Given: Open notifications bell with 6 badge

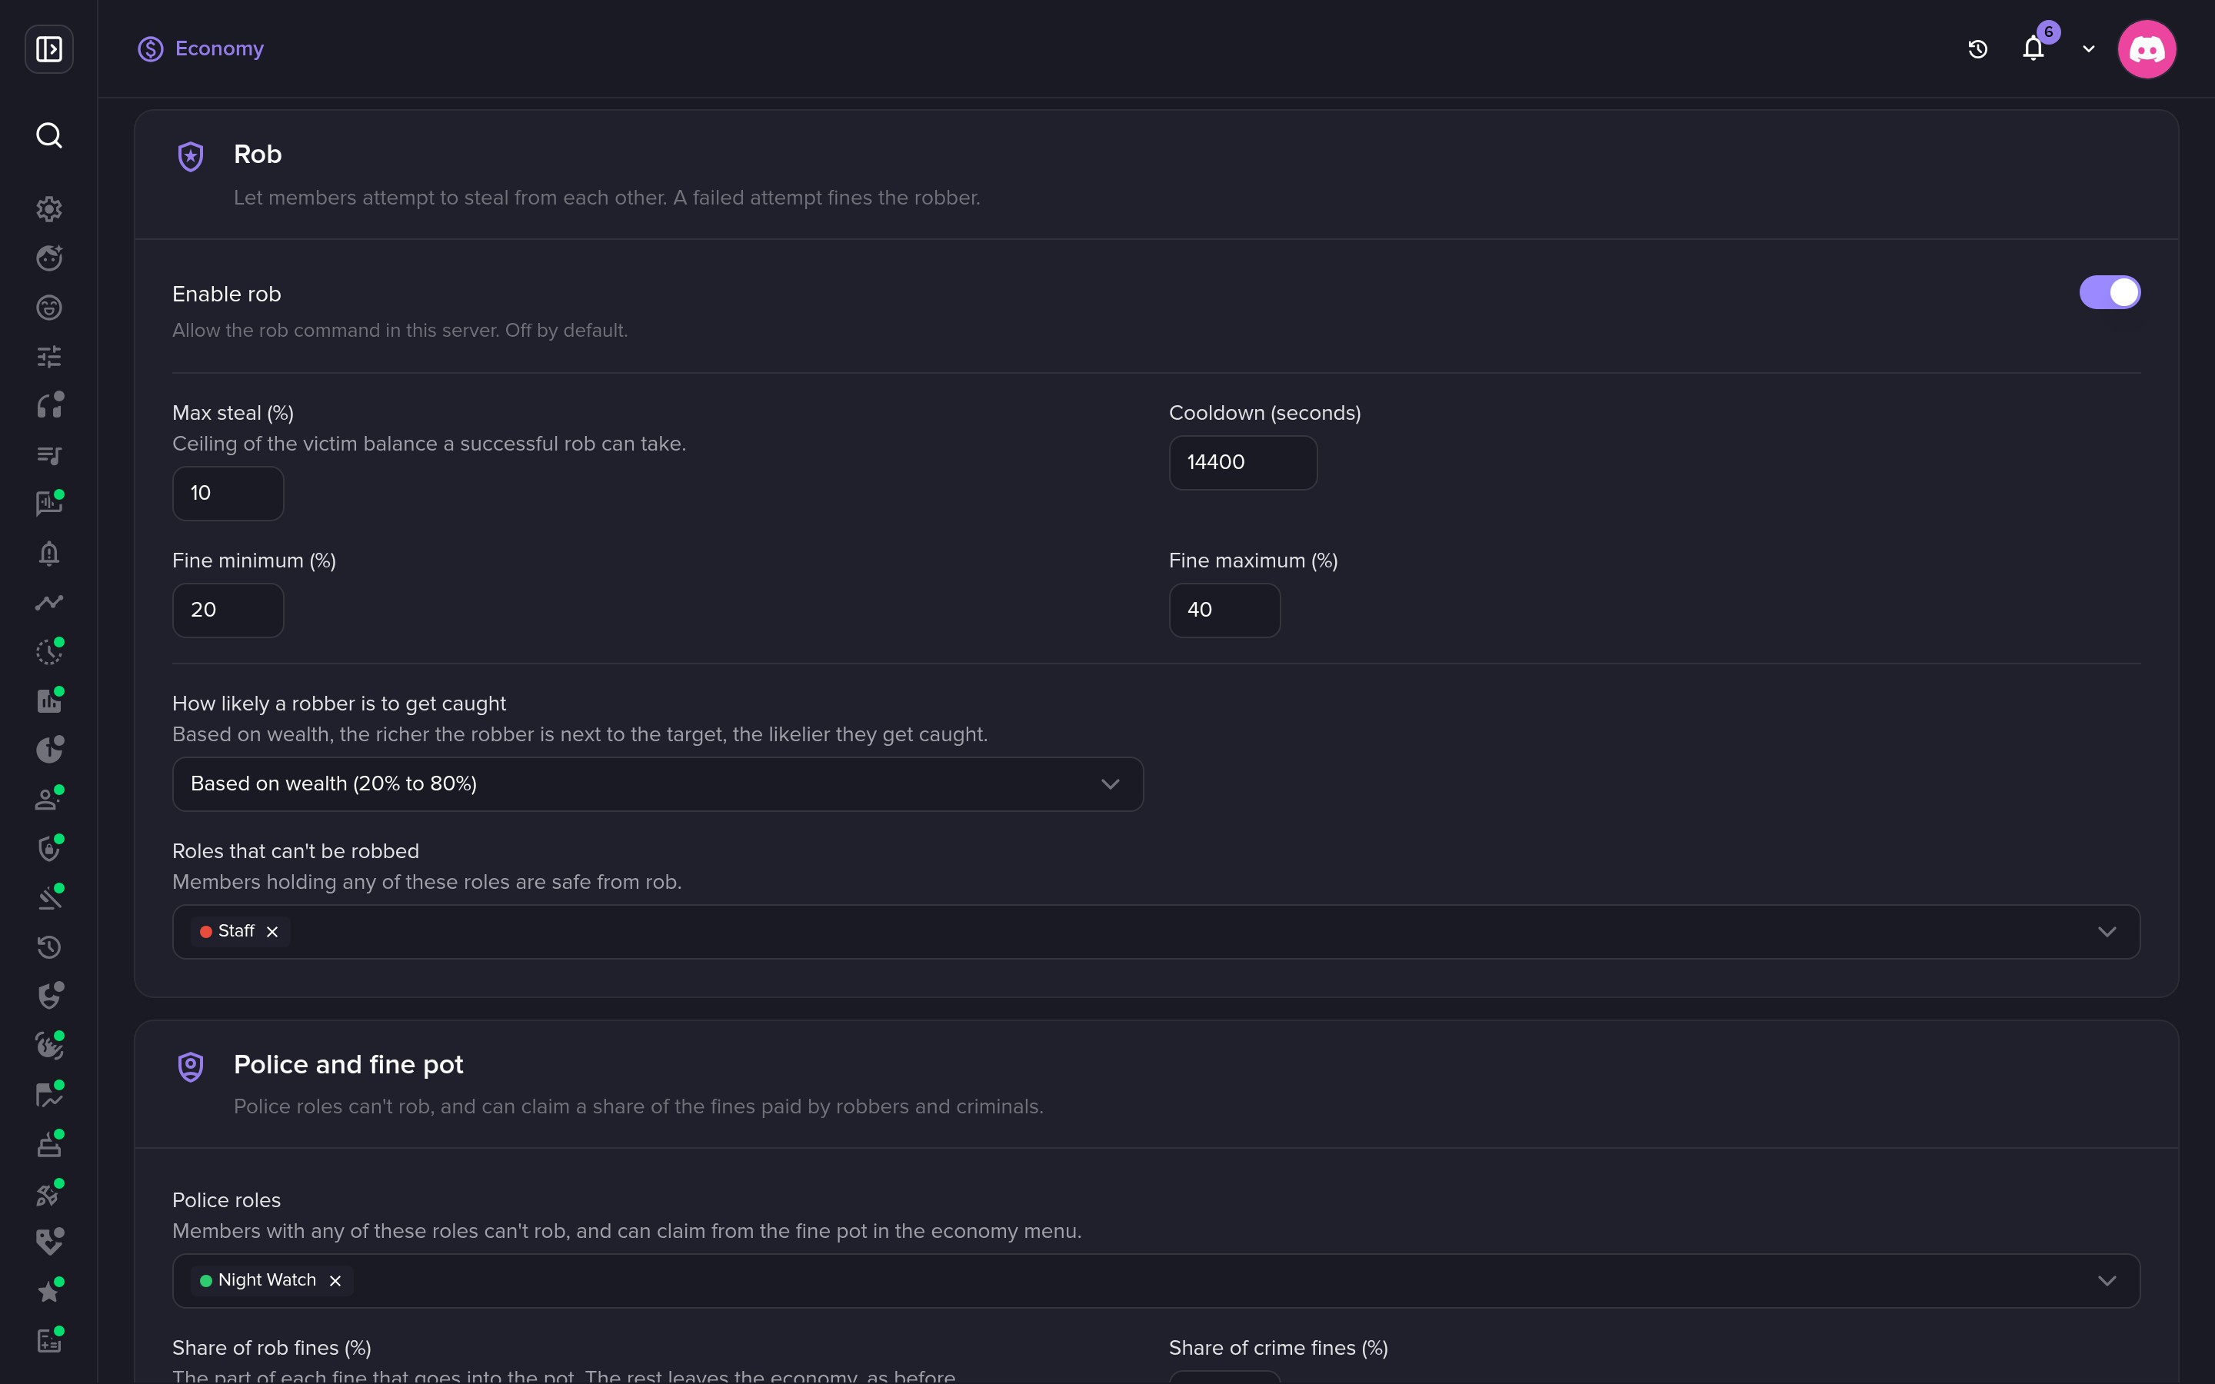Looking at the screenshot, I should point(2033,48).
